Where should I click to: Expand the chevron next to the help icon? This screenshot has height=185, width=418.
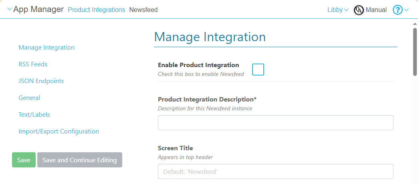406,10
